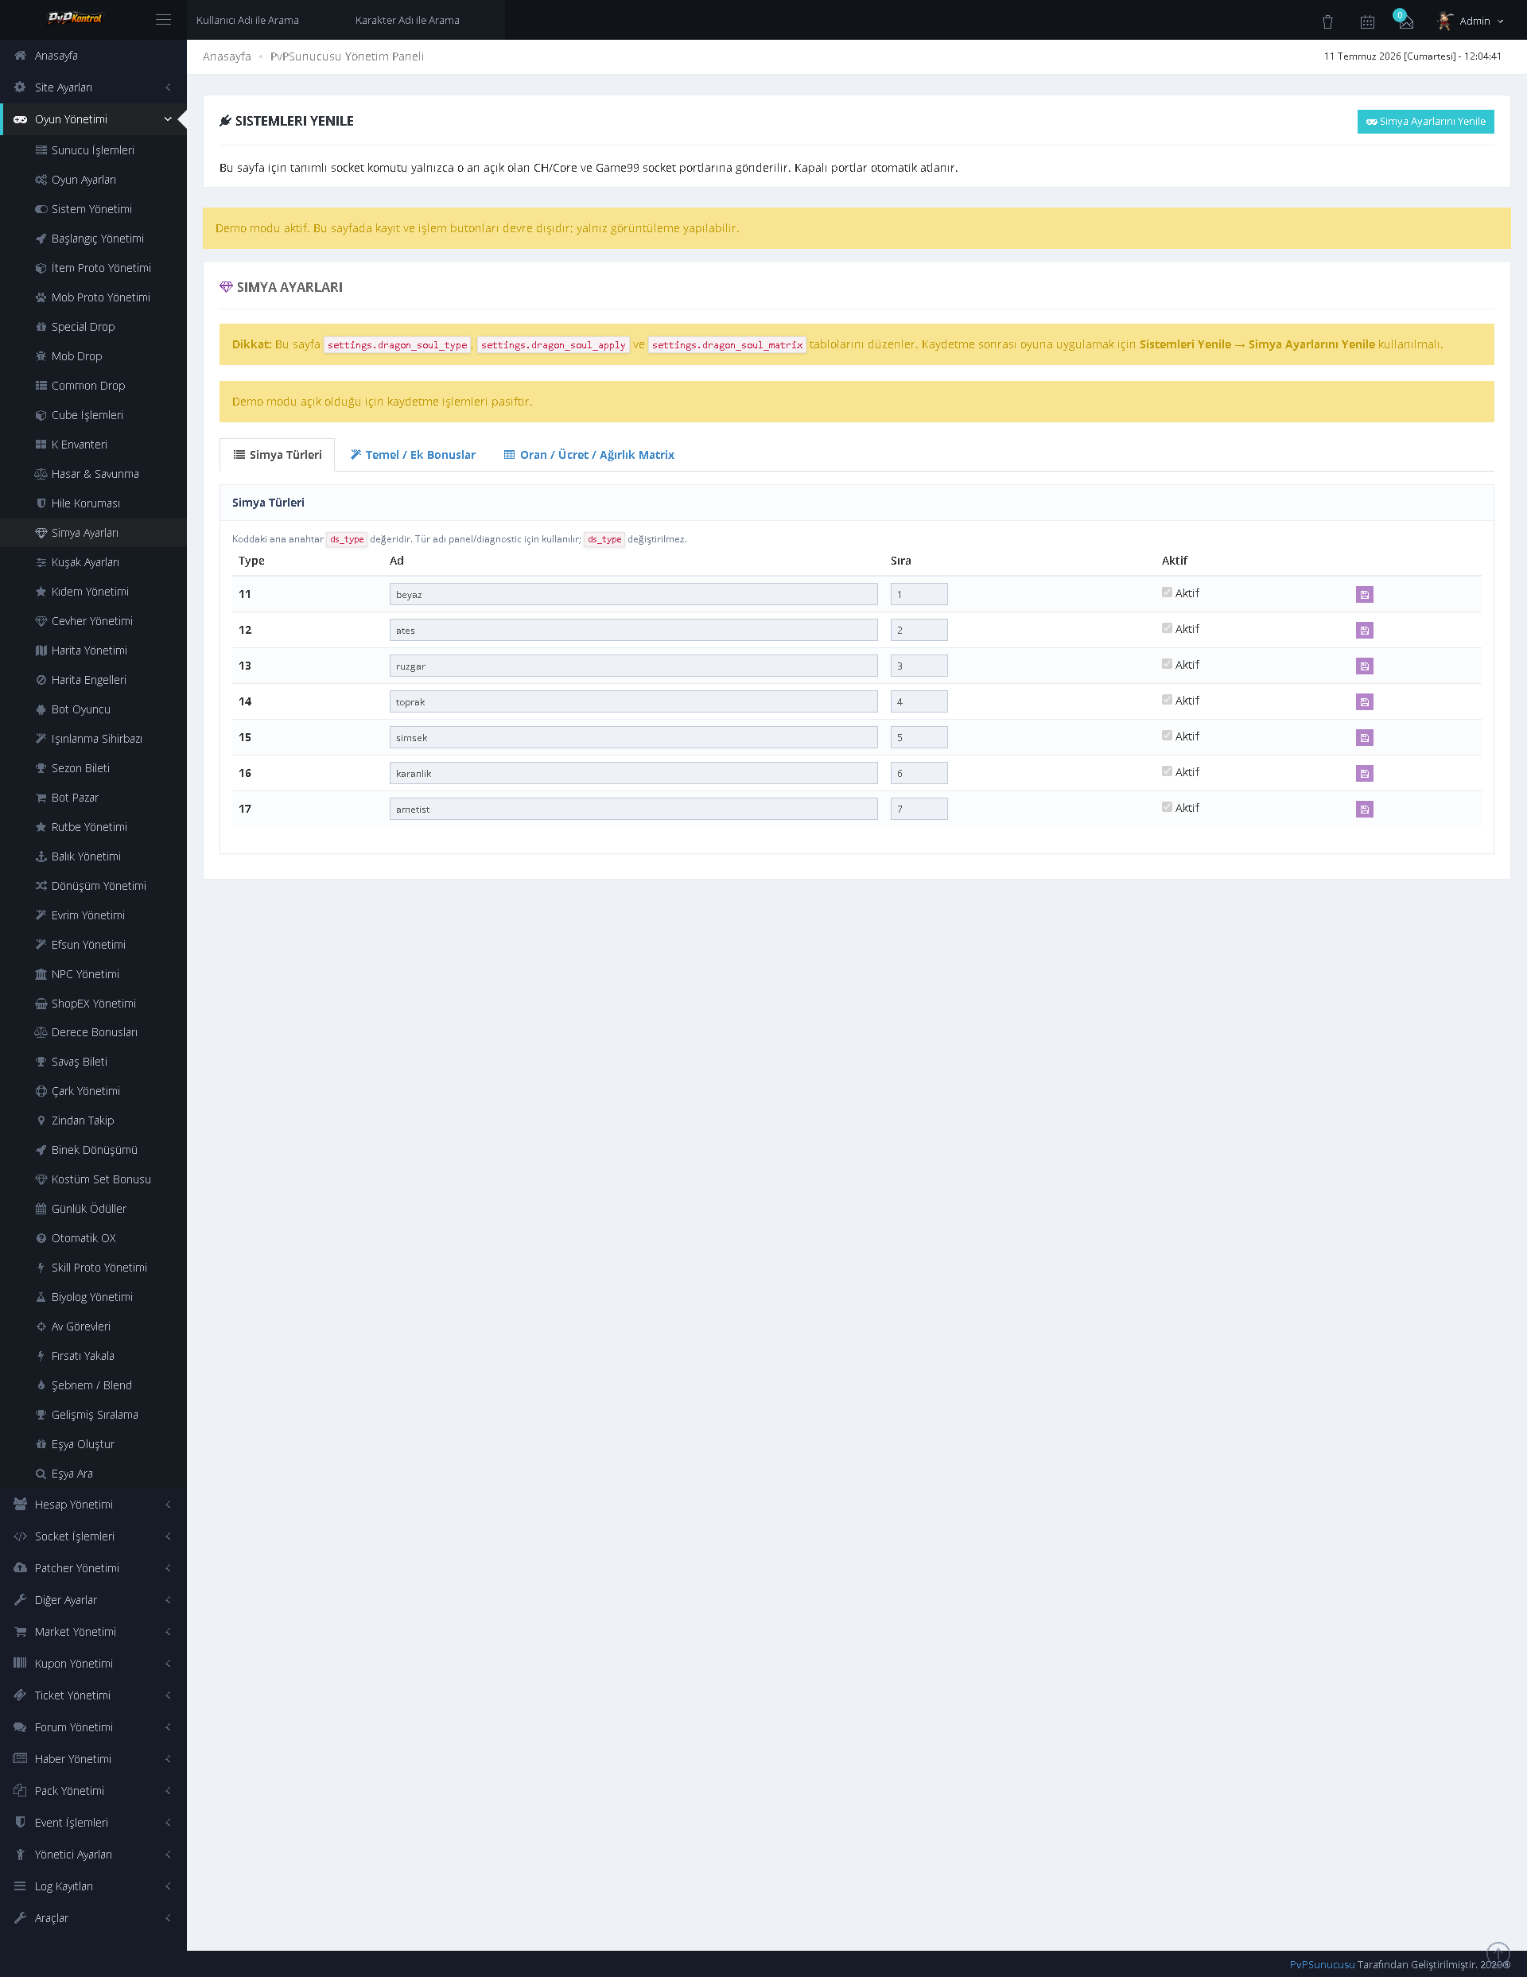Open Sistem Yönetimi sidebar link
This screenshot has width=1527, height=1977.
93,209
